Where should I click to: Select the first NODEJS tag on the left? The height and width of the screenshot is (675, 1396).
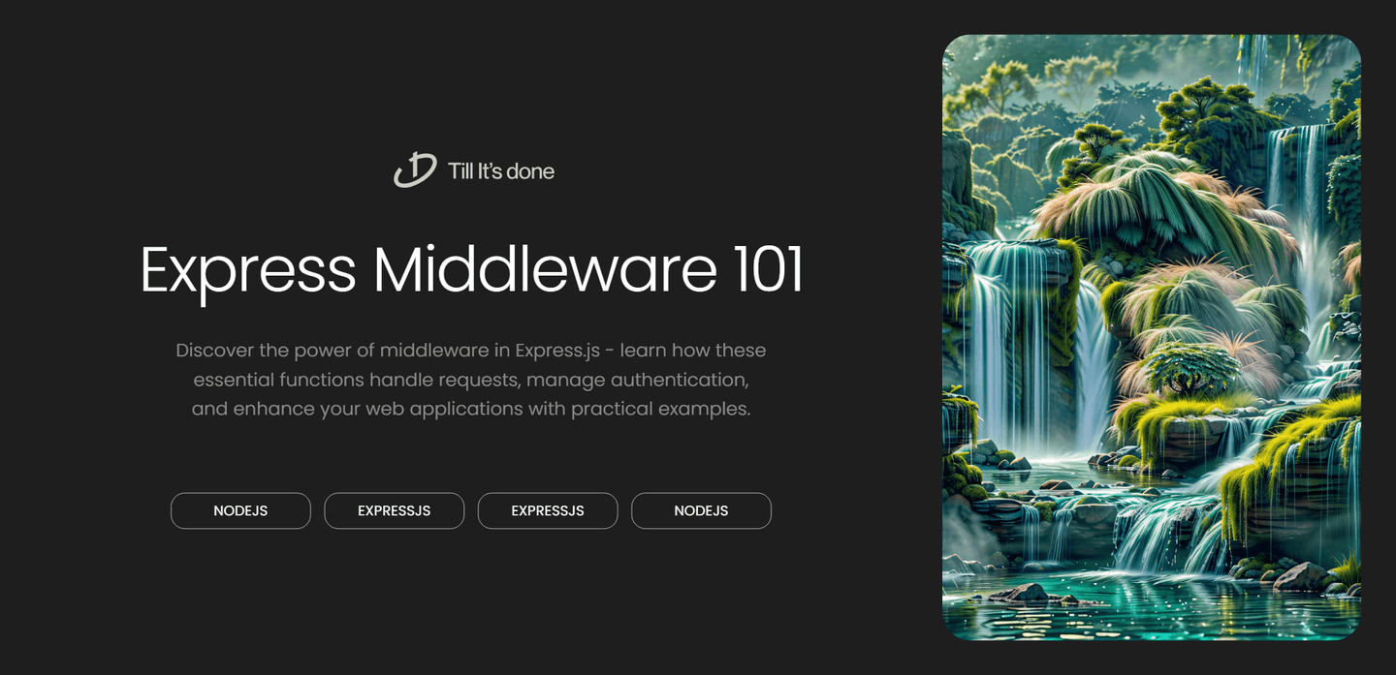pos(240,510)
